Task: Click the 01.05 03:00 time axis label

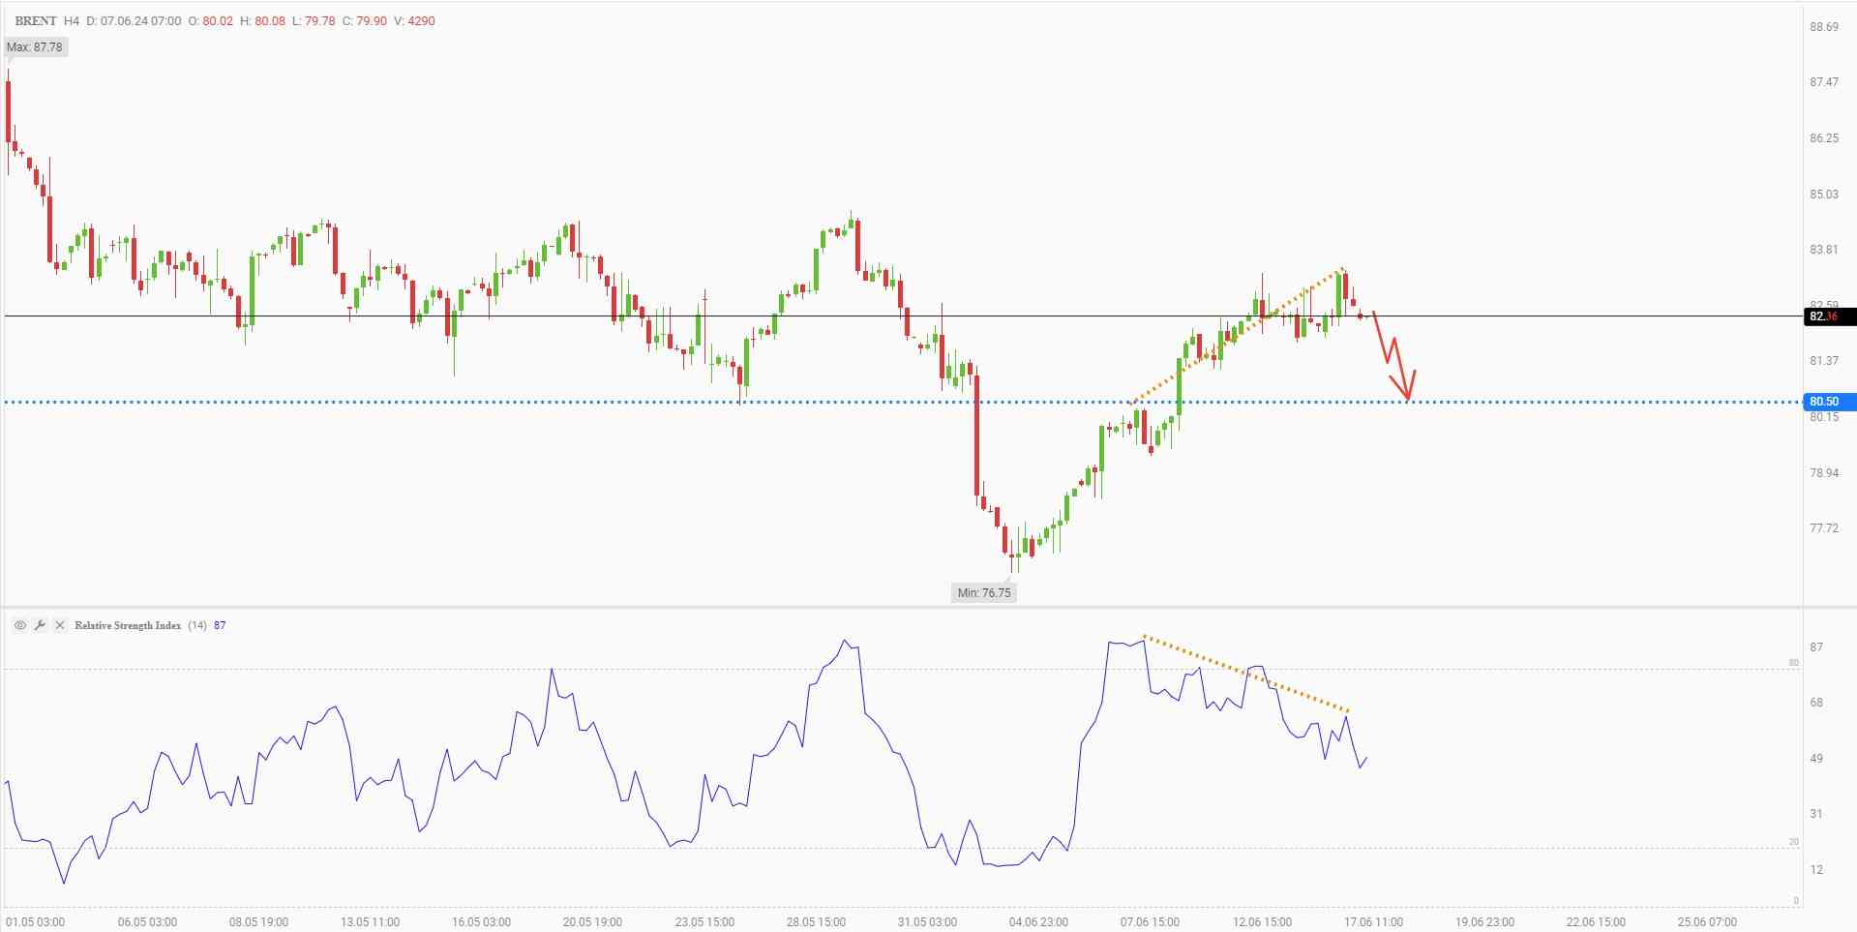Action: [35, 921]
